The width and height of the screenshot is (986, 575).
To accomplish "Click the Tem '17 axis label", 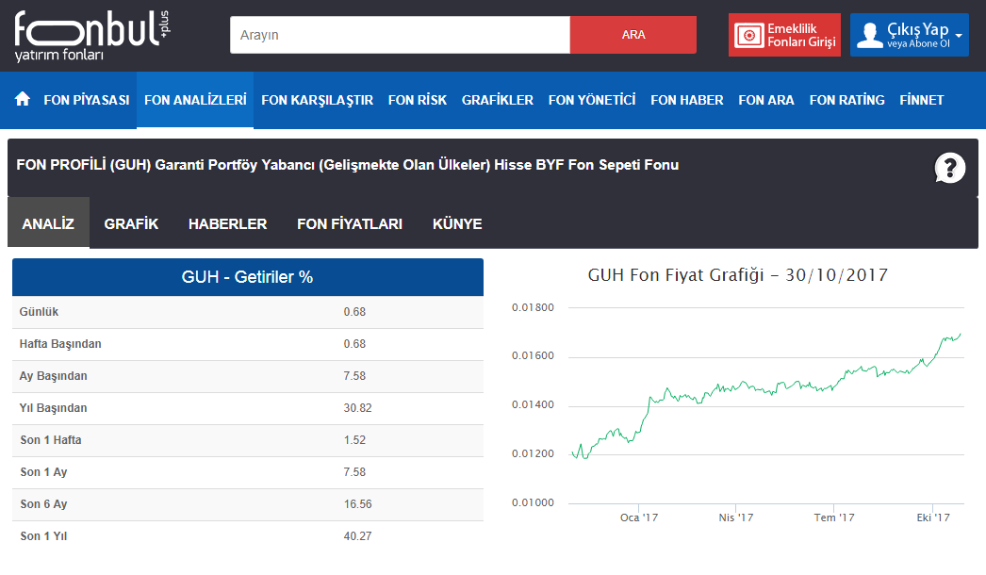I will point(834,517).
